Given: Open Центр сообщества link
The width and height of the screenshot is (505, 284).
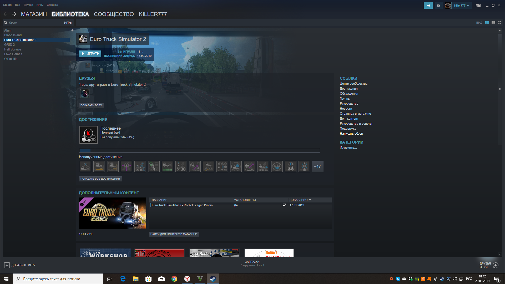Looking at the screenshot, I should pos(353,84).
